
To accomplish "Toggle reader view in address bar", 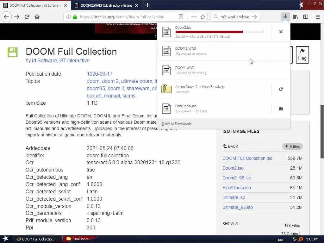I will coord(181,17).
